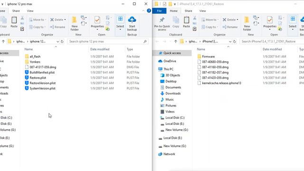Open Copy to dropdown in the right window
Screen dimensions: 304x171
pos(210,27)
